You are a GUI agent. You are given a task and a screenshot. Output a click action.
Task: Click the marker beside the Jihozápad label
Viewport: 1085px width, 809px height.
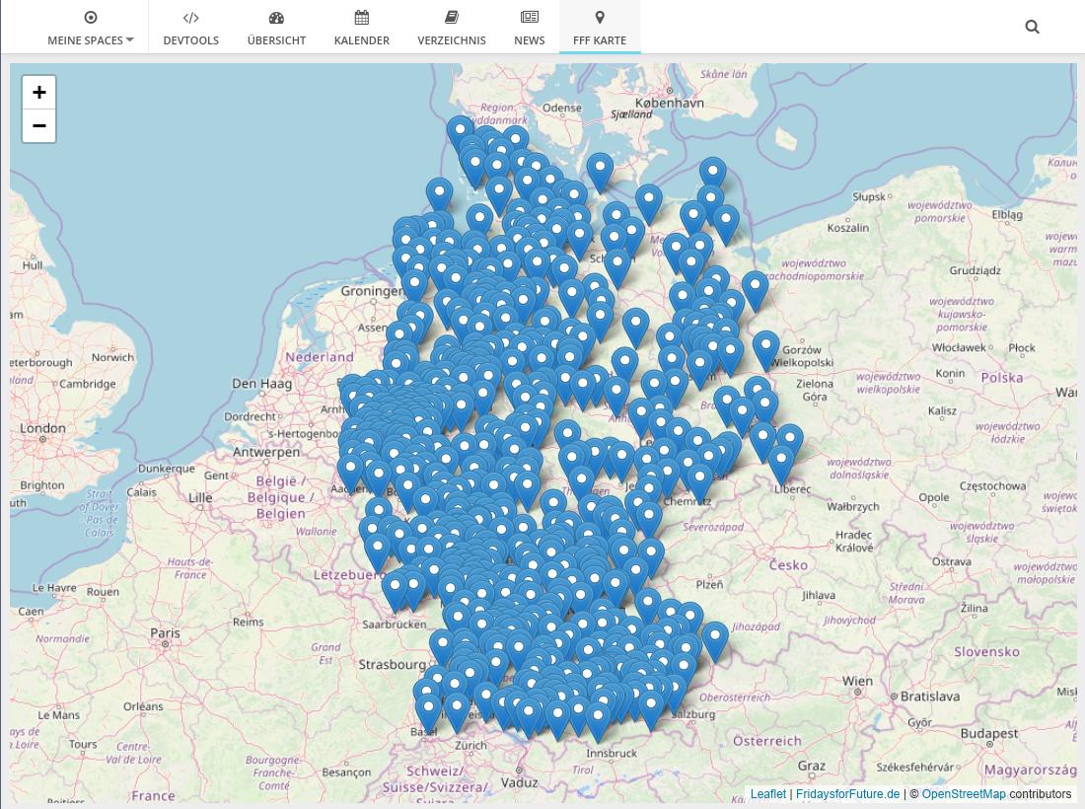point(715,639)
